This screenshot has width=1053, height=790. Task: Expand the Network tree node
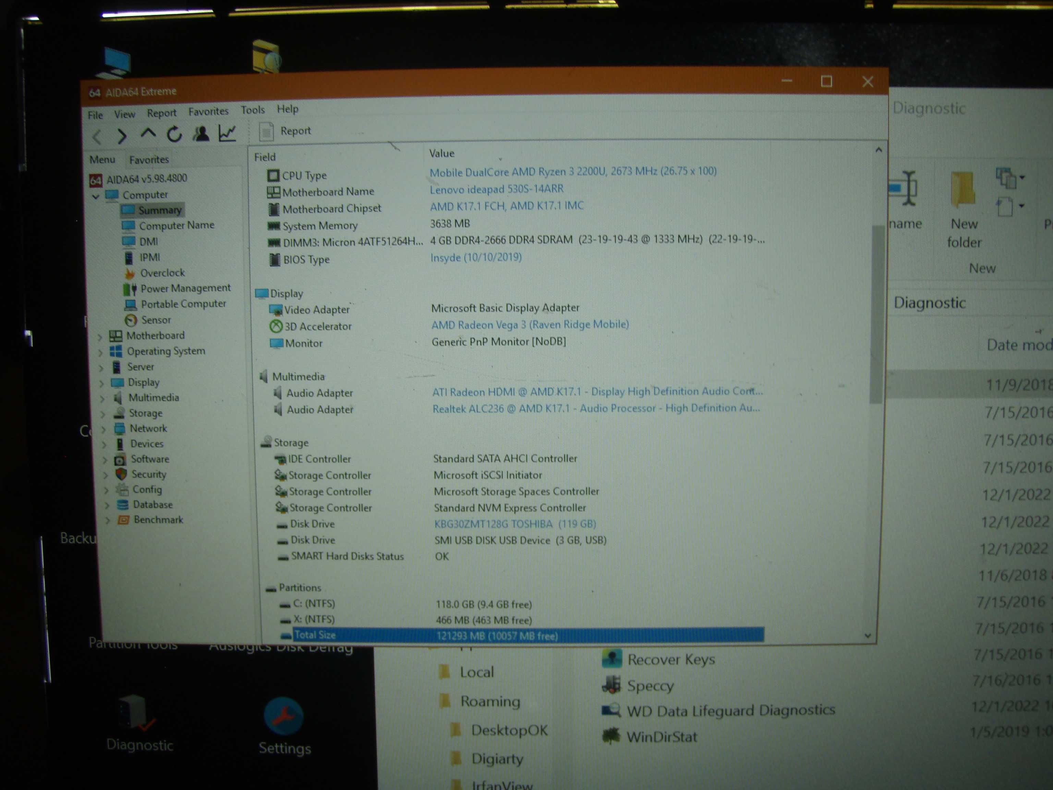point(104,430)
